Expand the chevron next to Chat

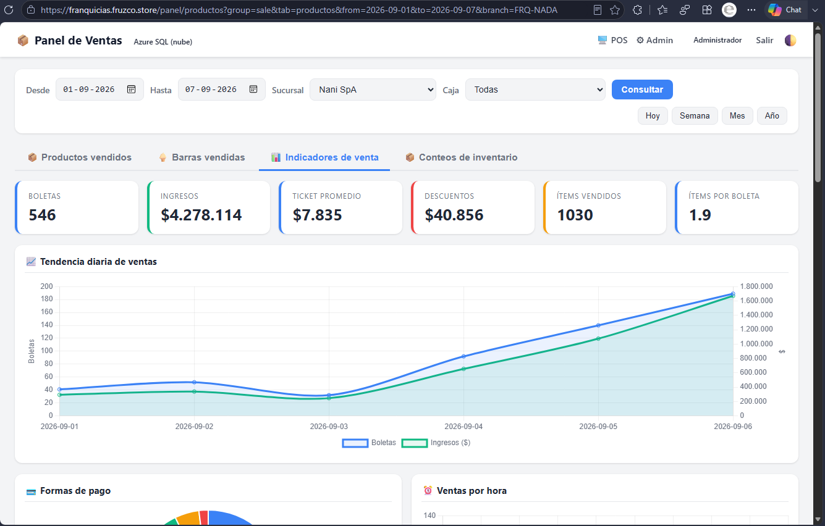[814, 10]
